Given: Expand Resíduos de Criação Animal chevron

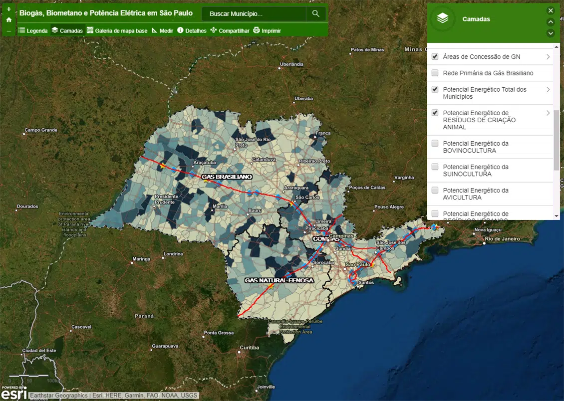Looking at the screenshot, I should point(548,113).
